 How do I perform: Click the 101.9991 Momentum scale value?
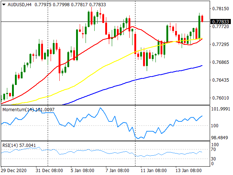click(x=221, y=109)
